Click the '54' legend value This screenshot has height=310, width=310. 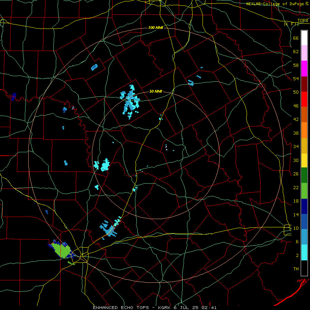tap(296, 79)
